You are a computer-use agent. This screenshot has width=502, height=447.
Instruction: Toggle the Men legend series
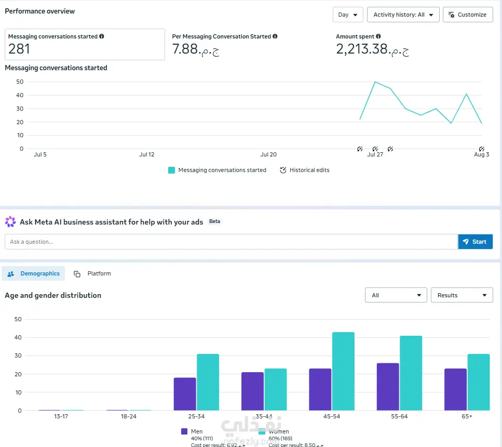point(192,431)
